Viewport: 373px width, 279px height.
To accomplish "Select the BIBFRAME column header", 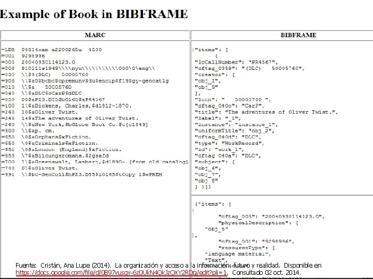I will point(298,35).
